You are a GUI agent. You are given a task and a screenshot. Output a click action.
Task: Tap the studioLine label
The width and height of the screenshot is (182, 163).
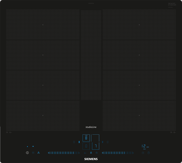click(91, 127)
